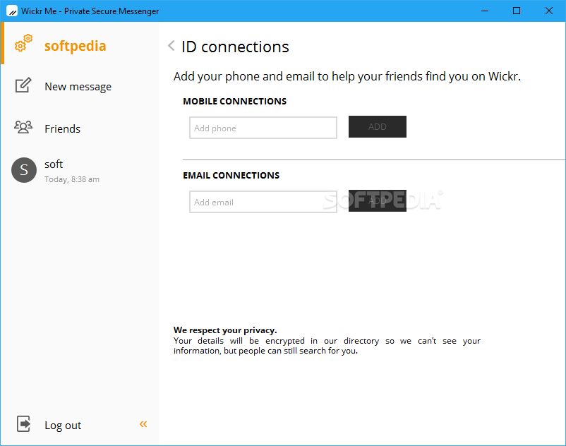This screenshot has width=566, height=446.
Task: Click the softpedia username label
Action: pos(75,46)
